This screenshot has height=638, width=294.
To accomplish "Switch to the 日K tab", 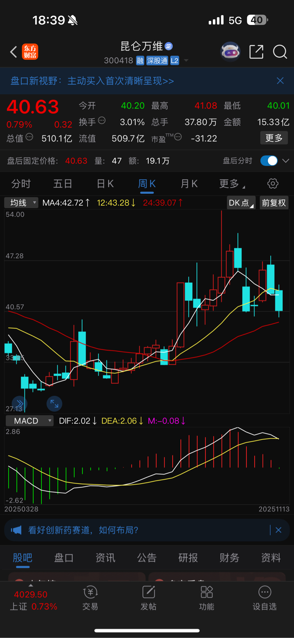I will pyautogui.click(x=105, y=184).
